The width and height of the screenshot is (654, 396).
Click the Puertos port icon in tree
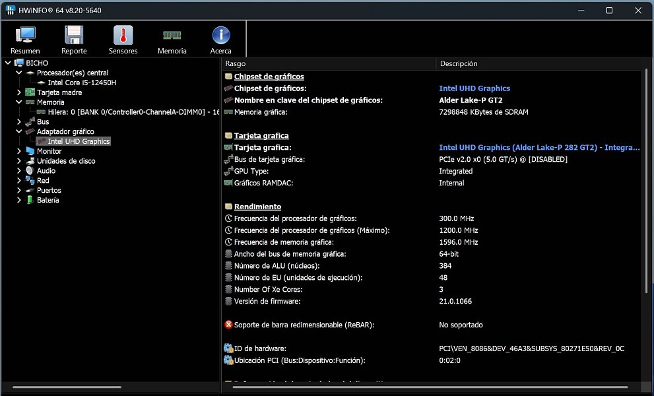tap(30, 190)
